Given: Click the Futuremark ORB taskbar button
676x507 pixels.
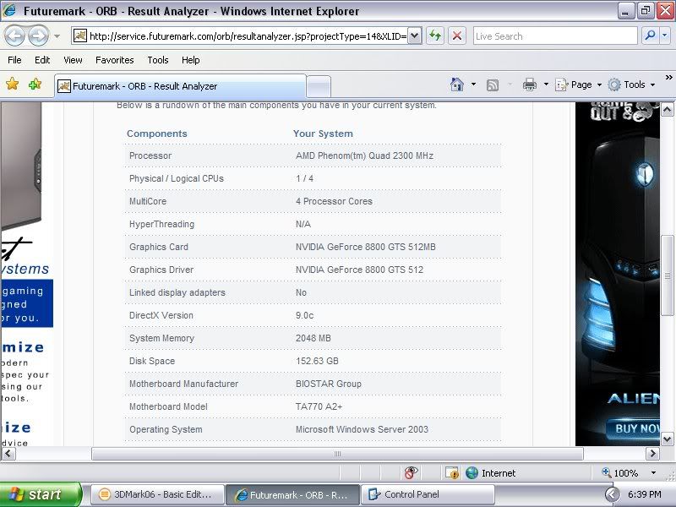Looking at the screenshot, I should pos(292,494).
